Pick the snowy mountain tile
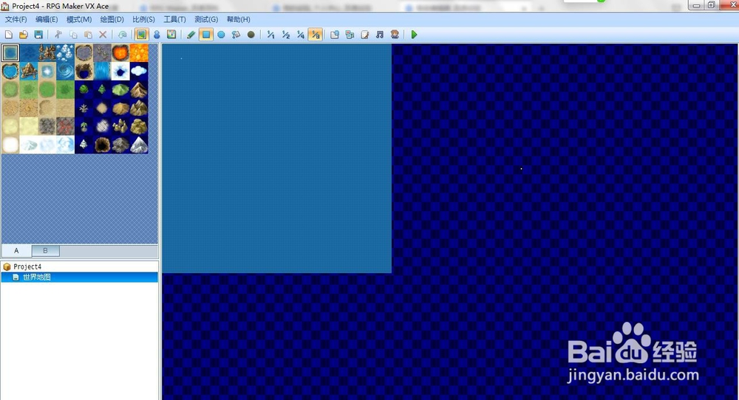Viewport: 739px width, 400px height. (139, 145)
